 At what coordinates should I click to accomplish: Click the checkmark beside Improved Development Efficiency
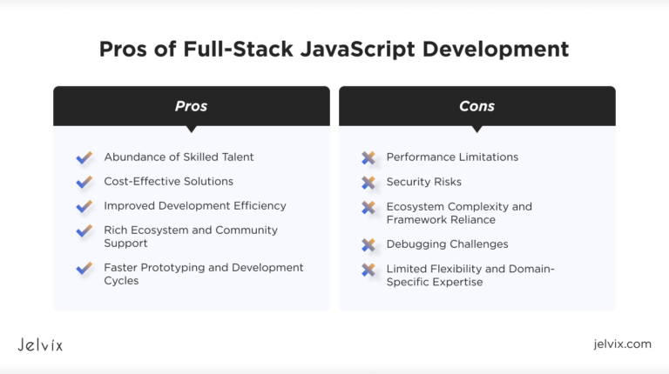point(84,206)
